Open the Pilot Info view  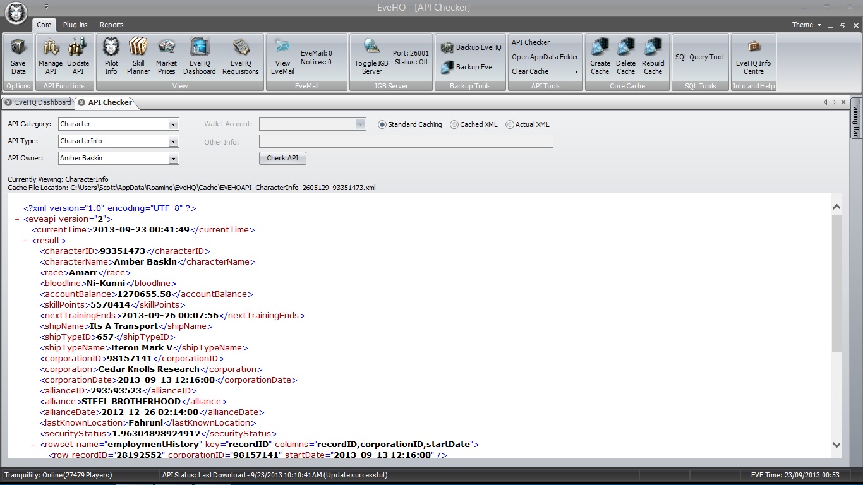(111, 57)
